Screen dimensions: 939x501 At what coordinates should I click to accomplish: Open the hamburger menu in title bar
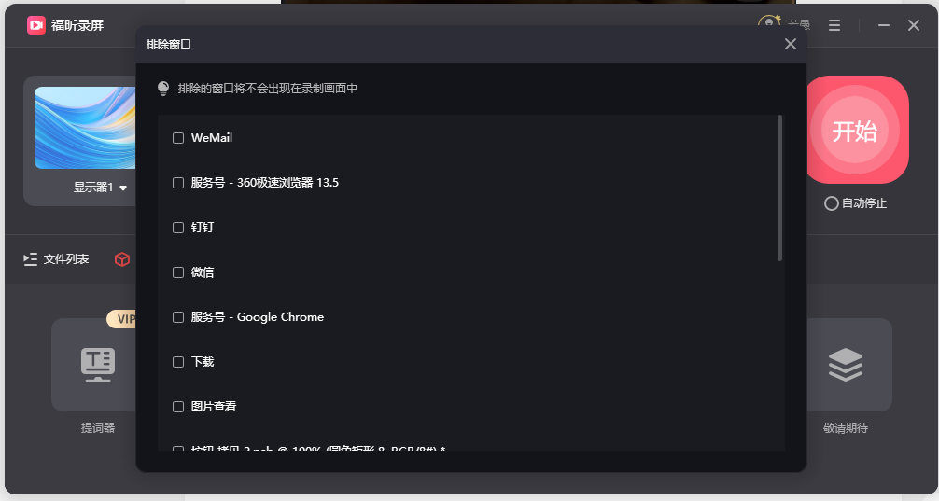pyautogui.click(x=834, y=25)
